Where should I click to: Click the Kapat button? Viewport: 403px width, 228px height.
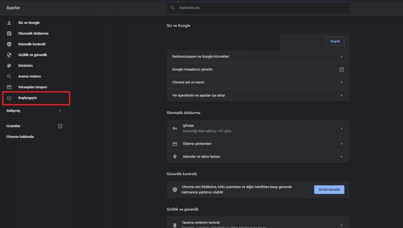point(335,41)
